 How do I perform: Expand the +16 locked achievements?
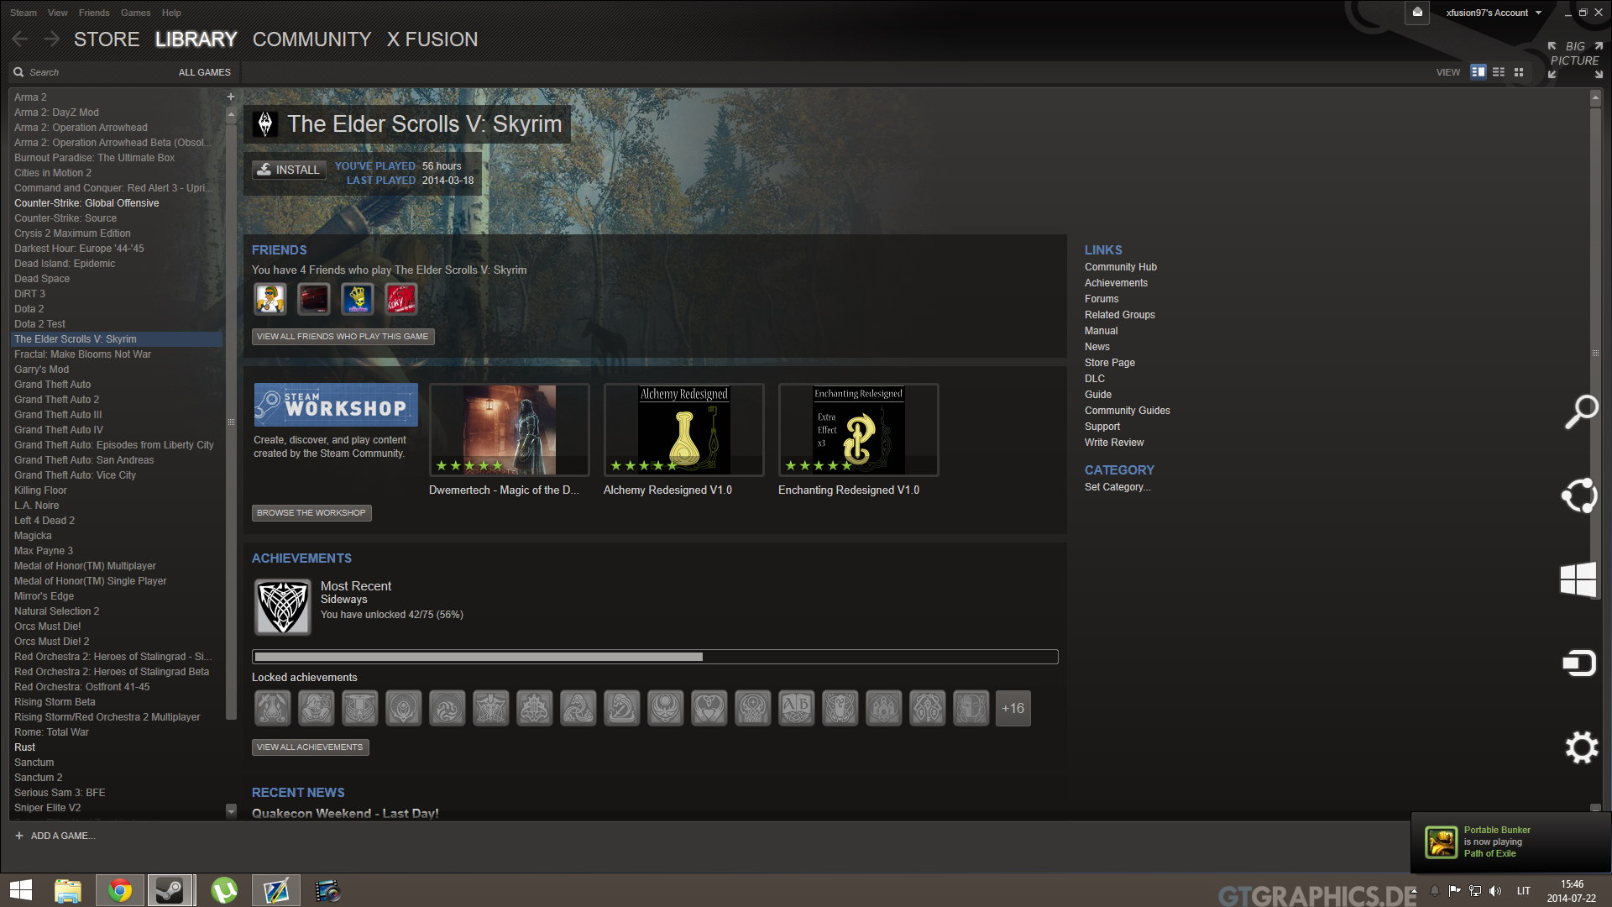(x=1013, y=709)
